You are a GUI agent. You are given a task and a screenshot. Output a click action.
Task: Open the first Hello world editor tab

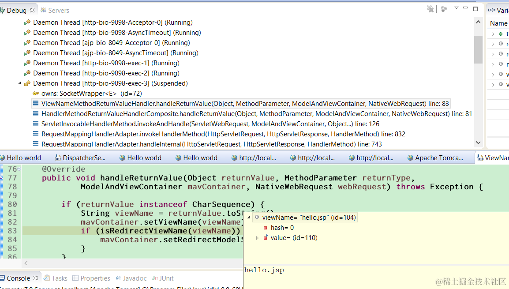21,158
